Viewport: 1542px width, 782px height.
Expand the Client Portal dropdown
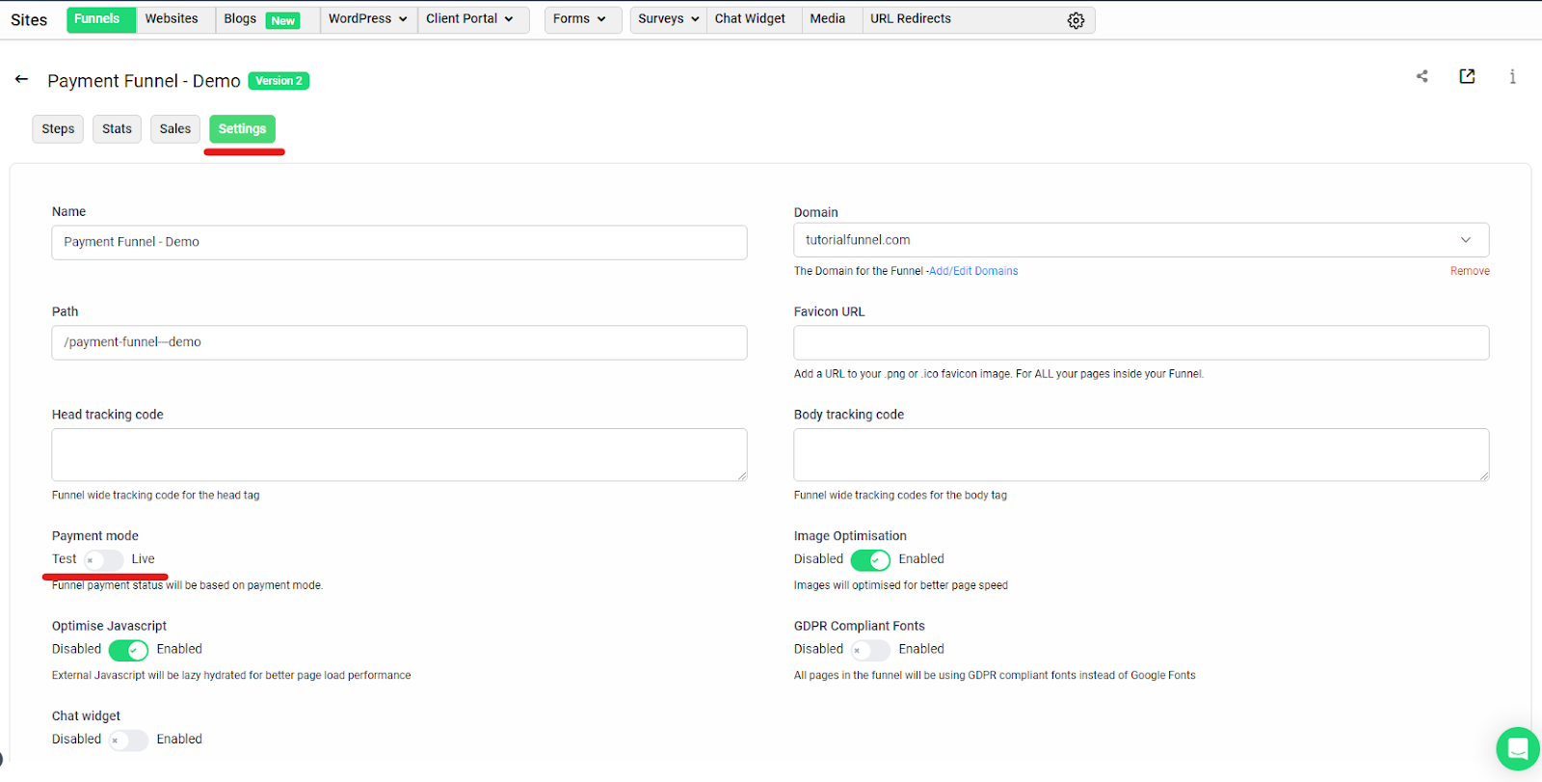click(470, 19)
